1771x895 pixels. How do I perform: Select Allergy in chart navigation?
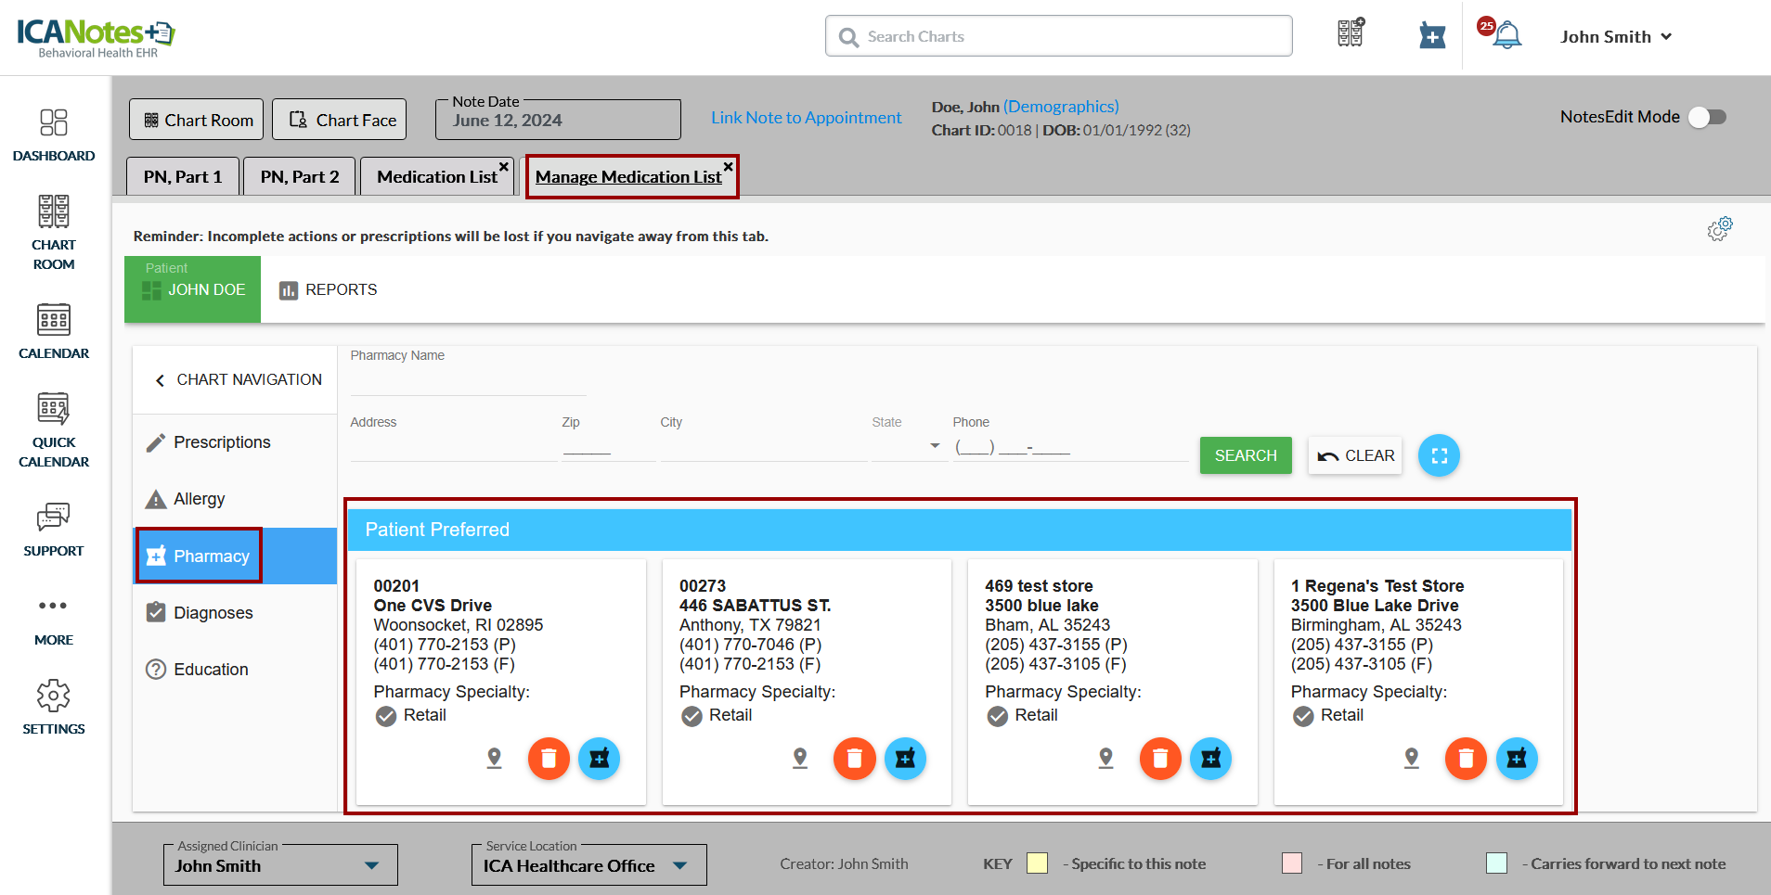199,499
